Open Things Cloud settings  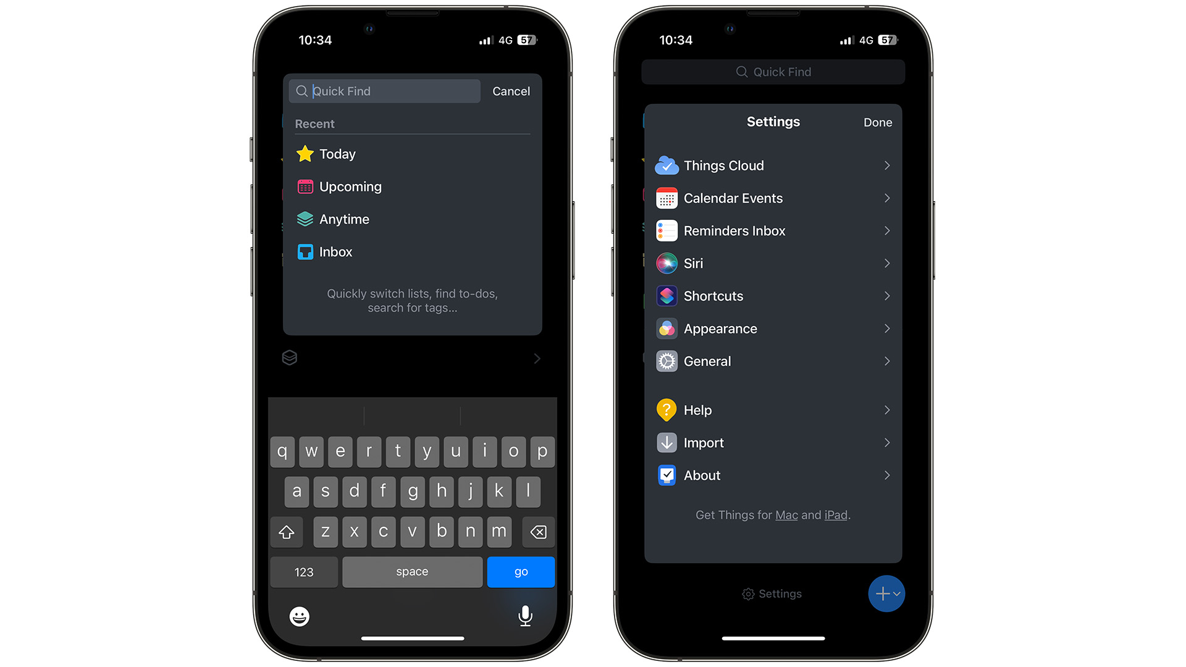coord(773,166)
